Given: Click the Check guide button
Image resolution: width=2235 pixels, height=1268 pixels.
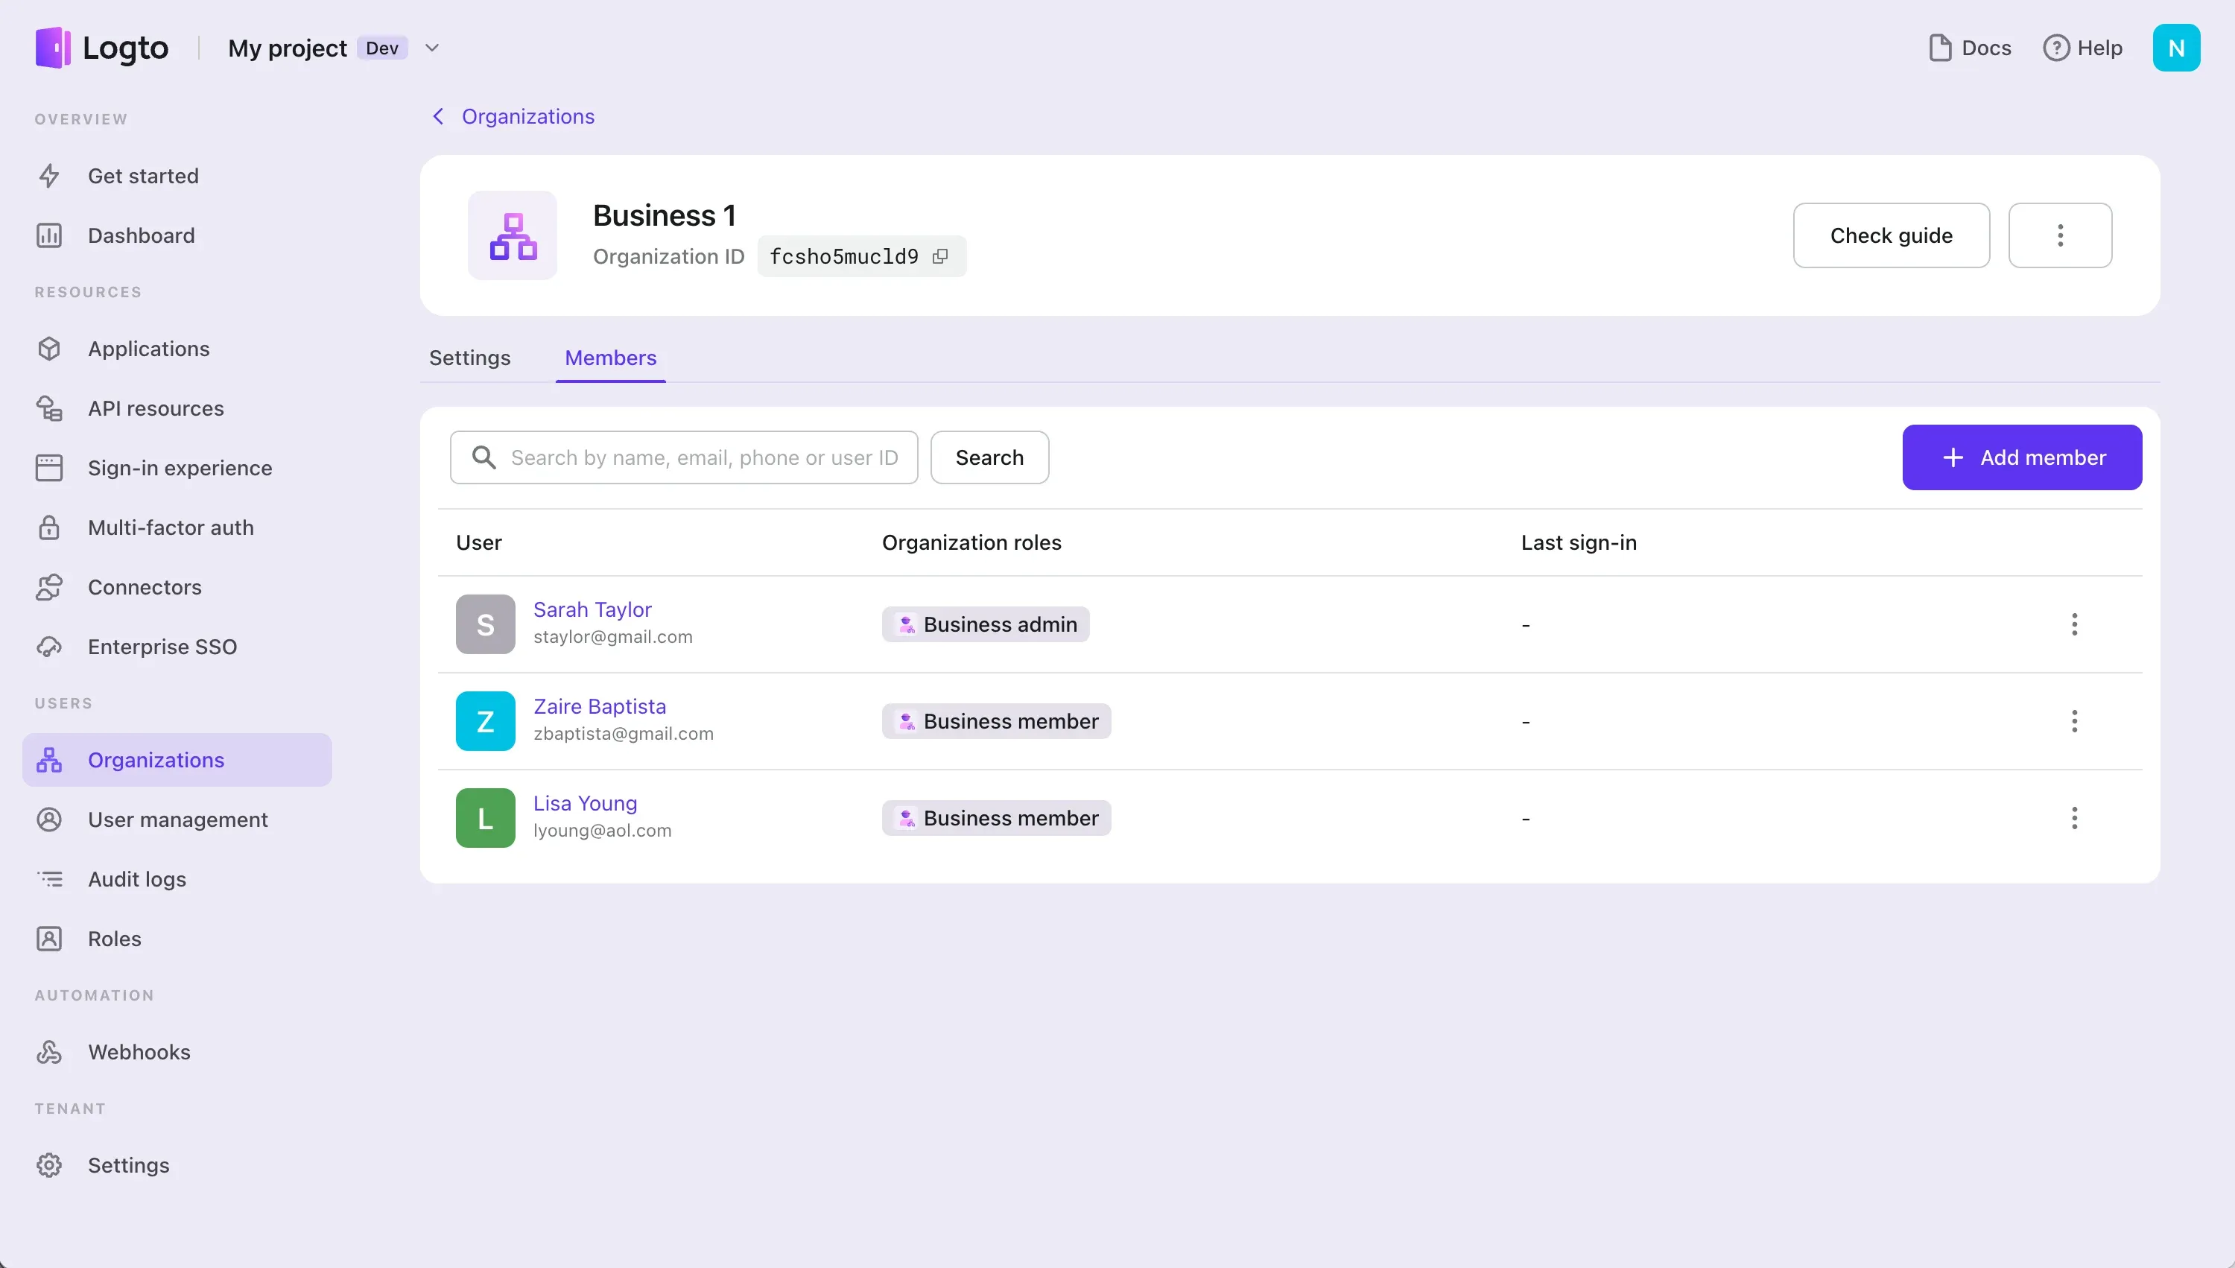Looking at the screenshot, I should [1891, 235].
